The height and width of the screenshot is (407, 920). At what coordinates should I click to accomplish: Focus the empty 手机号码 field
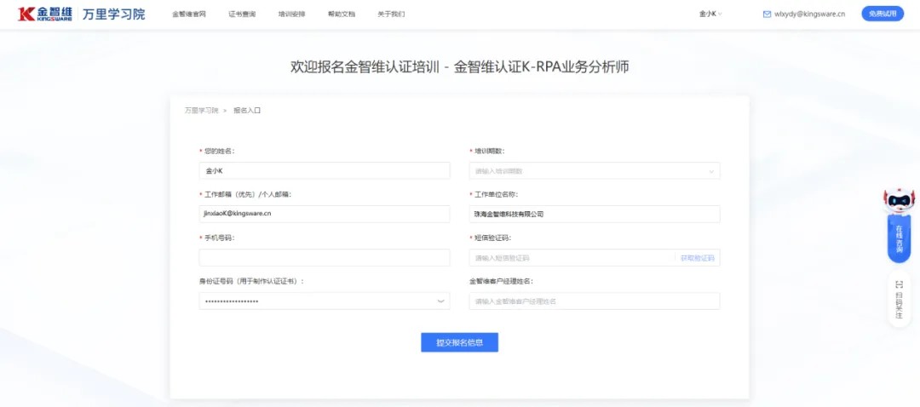tap(325, 257)
